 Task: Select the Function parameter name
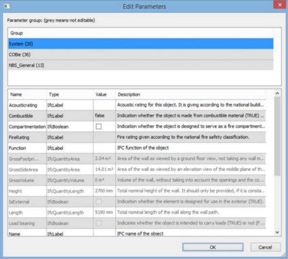[18, 148]
